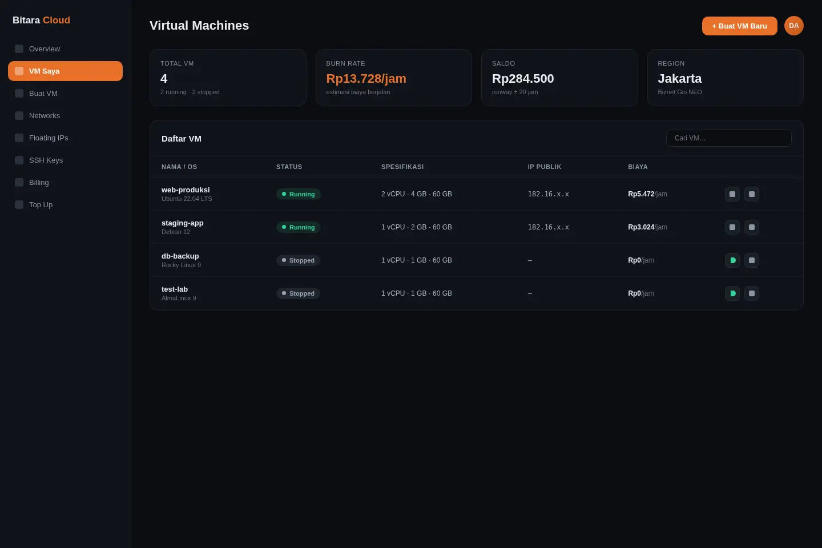Image resolution: width=822 pixels, height=548 pixels.
Task: Click the Saldo Rp284.500 card
Action: coord(559,78)
